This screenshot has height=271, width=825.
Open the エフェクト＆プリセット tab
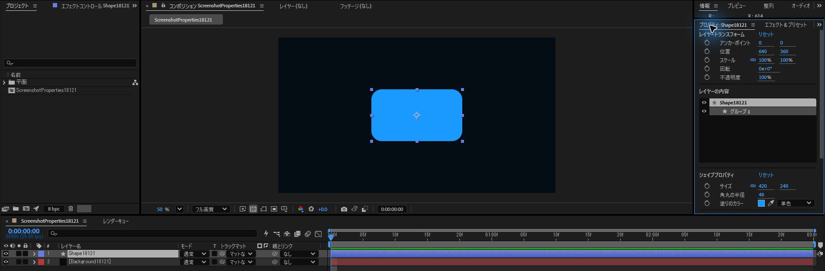click(786, 25)
